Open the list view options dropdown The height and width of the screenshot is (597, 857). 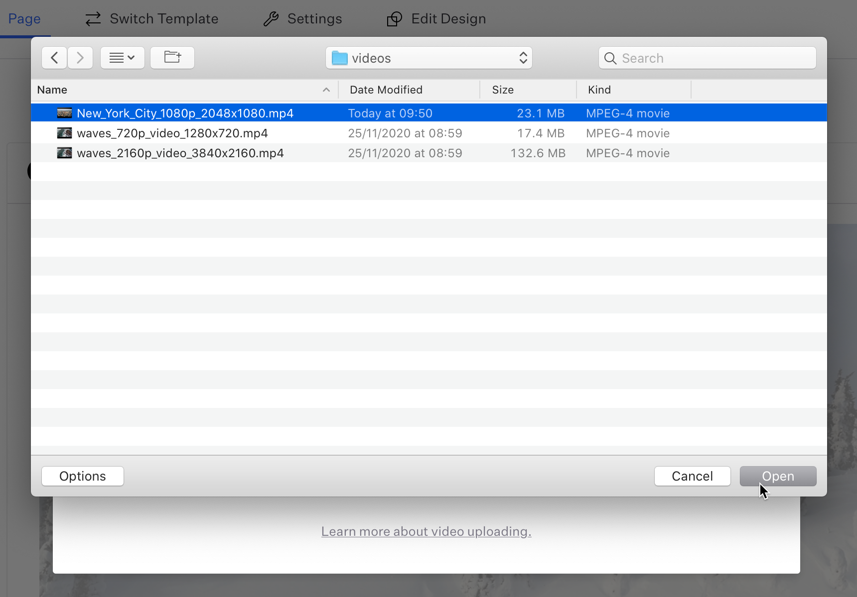tap(123, 58)
